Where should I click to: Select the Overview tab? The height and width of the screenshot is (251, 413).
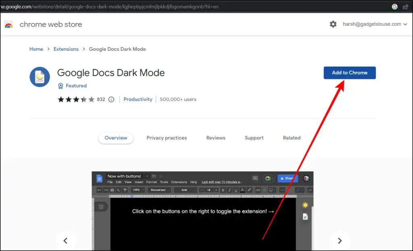click(x=116, y=138)
